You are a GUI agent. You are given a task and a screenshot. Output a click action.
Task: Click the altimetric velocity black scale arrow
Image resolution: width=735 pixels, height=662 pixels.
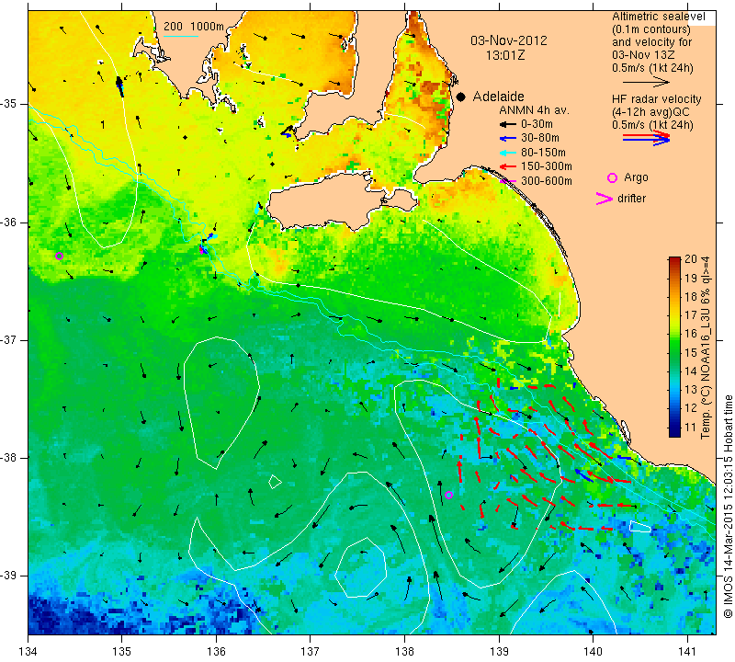(x=646, y=82)
